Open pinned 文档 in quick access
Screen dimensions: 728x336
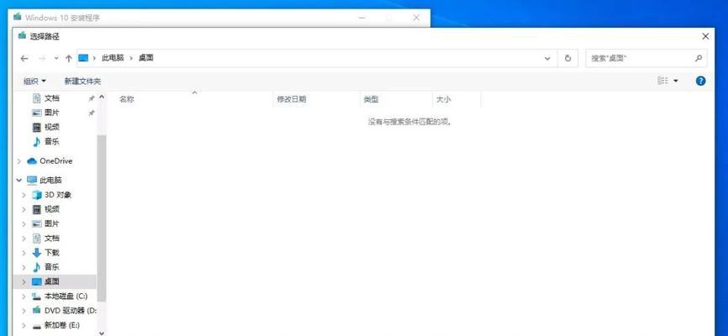[52, 98]
